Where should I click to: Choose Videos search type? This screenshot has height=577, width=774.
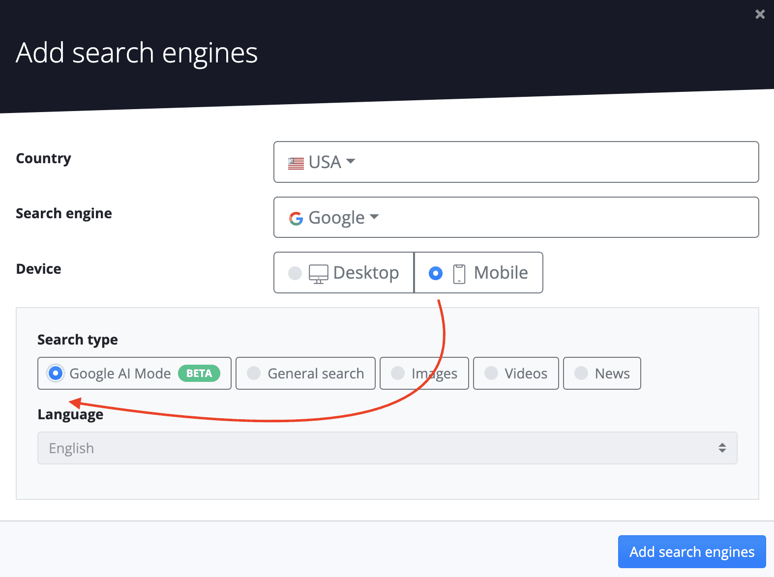click(x=516, y=374)
